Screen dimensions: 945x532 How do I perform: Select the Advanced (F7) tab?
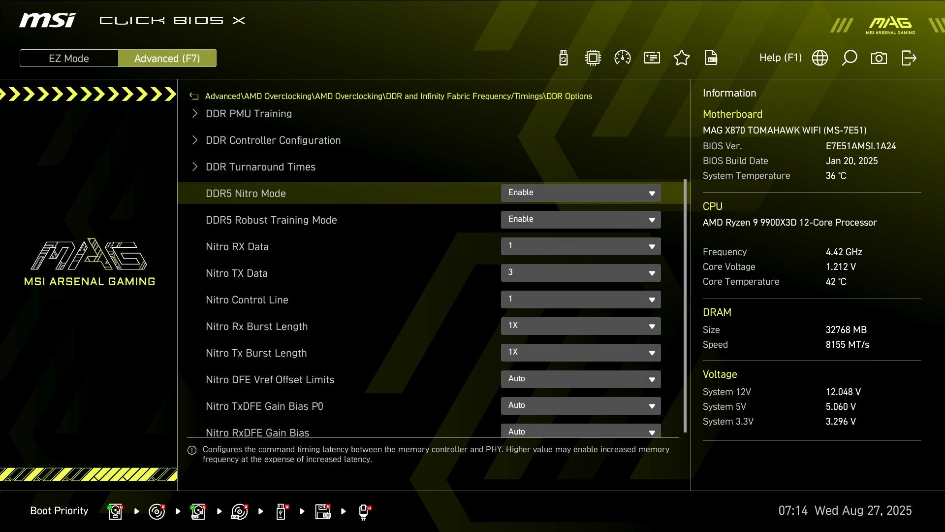point(167,58)
